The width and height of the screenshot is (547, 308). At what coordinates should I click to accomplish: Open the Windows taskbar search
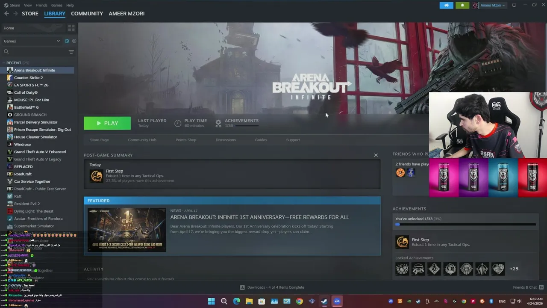tap(224, 301)
